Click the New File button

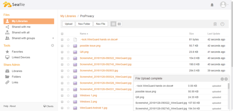(x=101, y=24)
